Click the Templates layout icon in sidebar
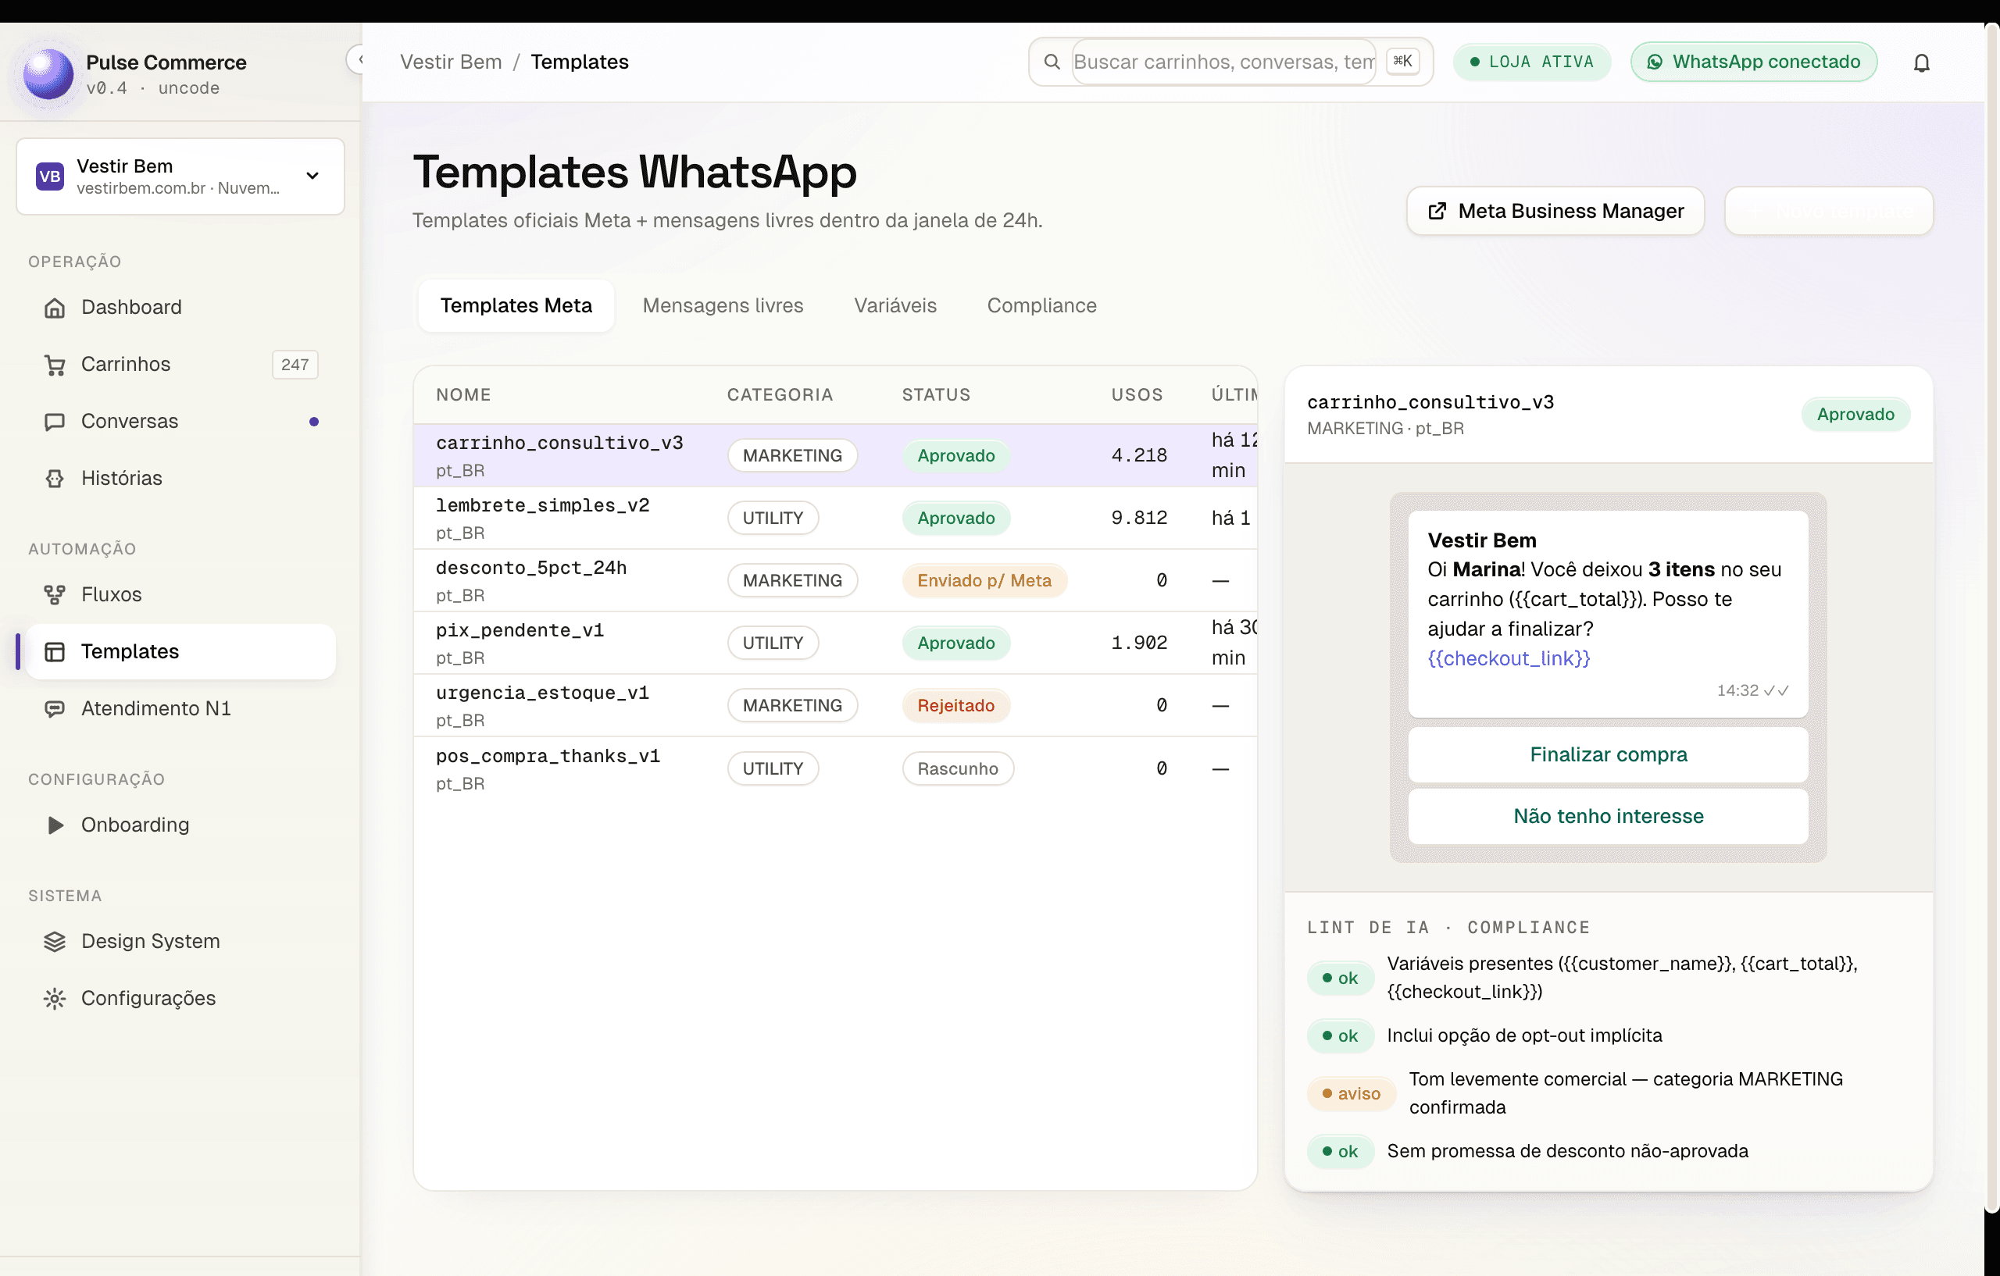2000x1276 pixels. point(55,652)
